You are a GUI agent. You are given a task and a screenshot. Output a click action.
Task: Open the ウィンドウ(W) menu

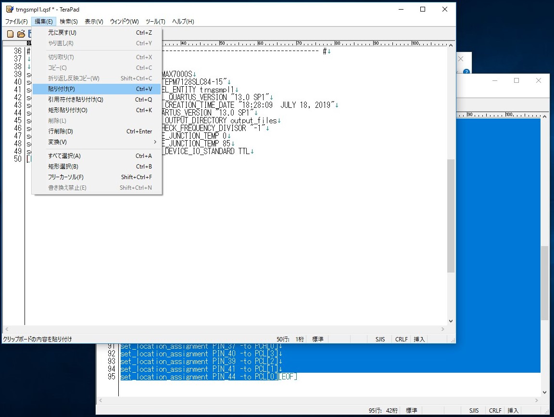point(125,22)
